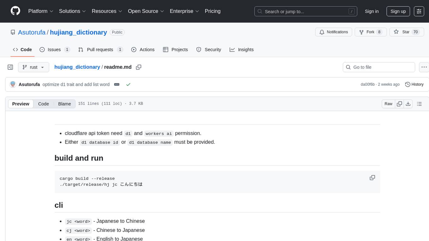Click the jc <word> code text
Viewport: 429px width, 241px height.
pos(79,221)
